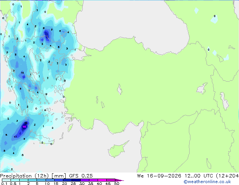The width and height of the screenshot is (239, 185).
Task: Click the "GFS 0.25" model label
Action: tap(81, 176)
